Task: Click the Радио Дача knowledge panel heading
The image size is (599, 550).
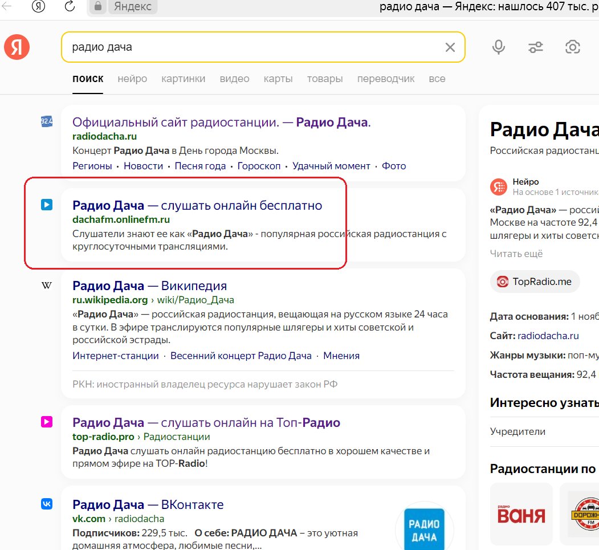Action: point(544,129)
